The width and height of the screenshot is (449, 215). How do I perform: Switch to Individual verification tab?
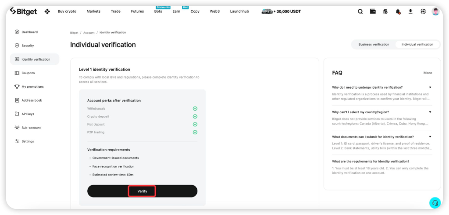[417, 44]
